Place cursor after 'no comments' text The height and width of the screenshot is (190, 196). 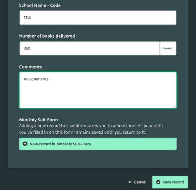click(49, 79)
